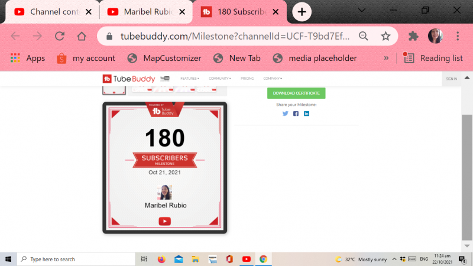The width and height of the screenshot is (473, 266).
Task: Open Chrome three-dot menu
Action: point(458,36)
